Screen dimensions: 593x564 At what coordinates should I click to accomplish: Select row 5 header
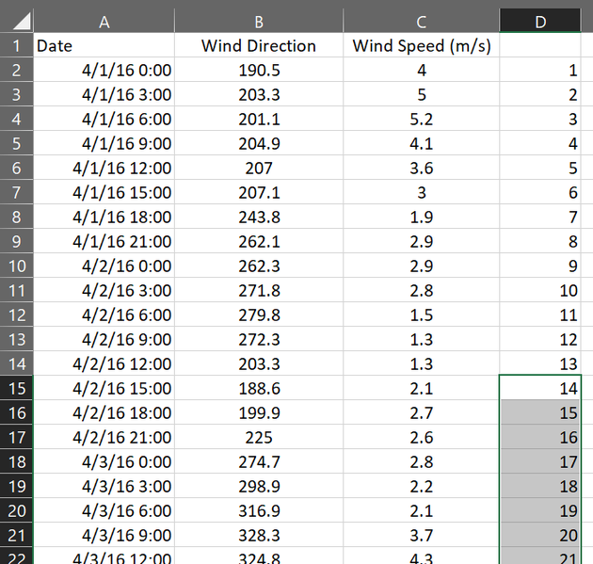point(16,143)
